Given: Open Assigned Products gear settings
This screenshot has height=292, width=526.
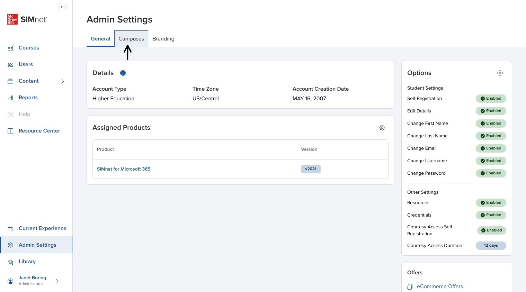Looking at the screenshot, I should pyautogui.click(x=382, y=128).
